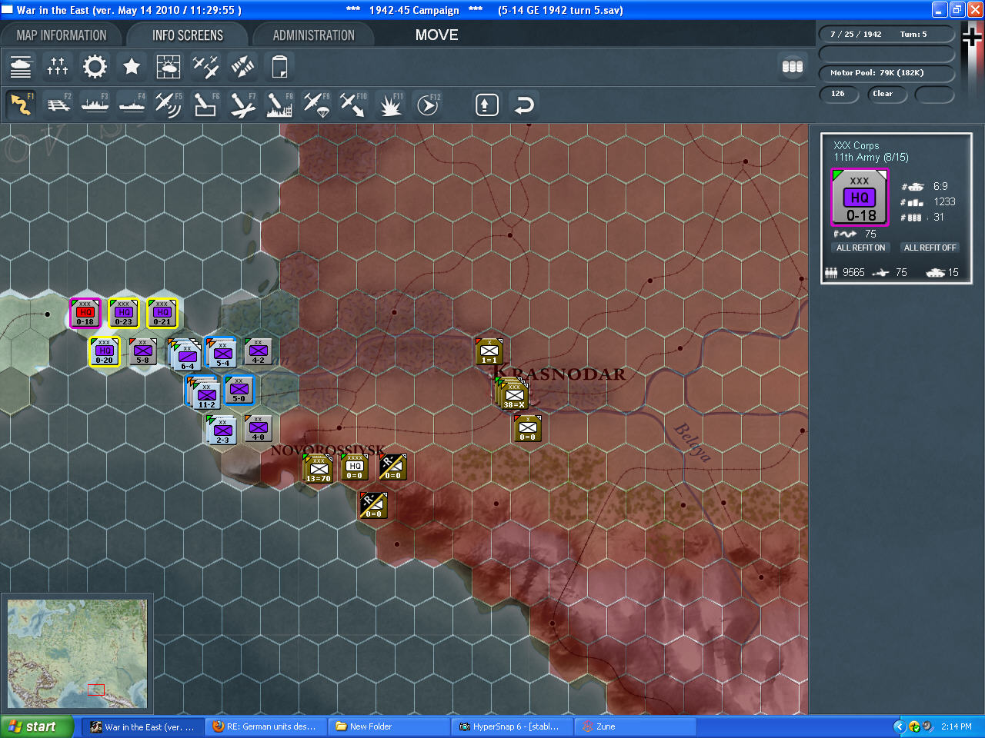Select the HQ 0-23 unit counter

123,313
